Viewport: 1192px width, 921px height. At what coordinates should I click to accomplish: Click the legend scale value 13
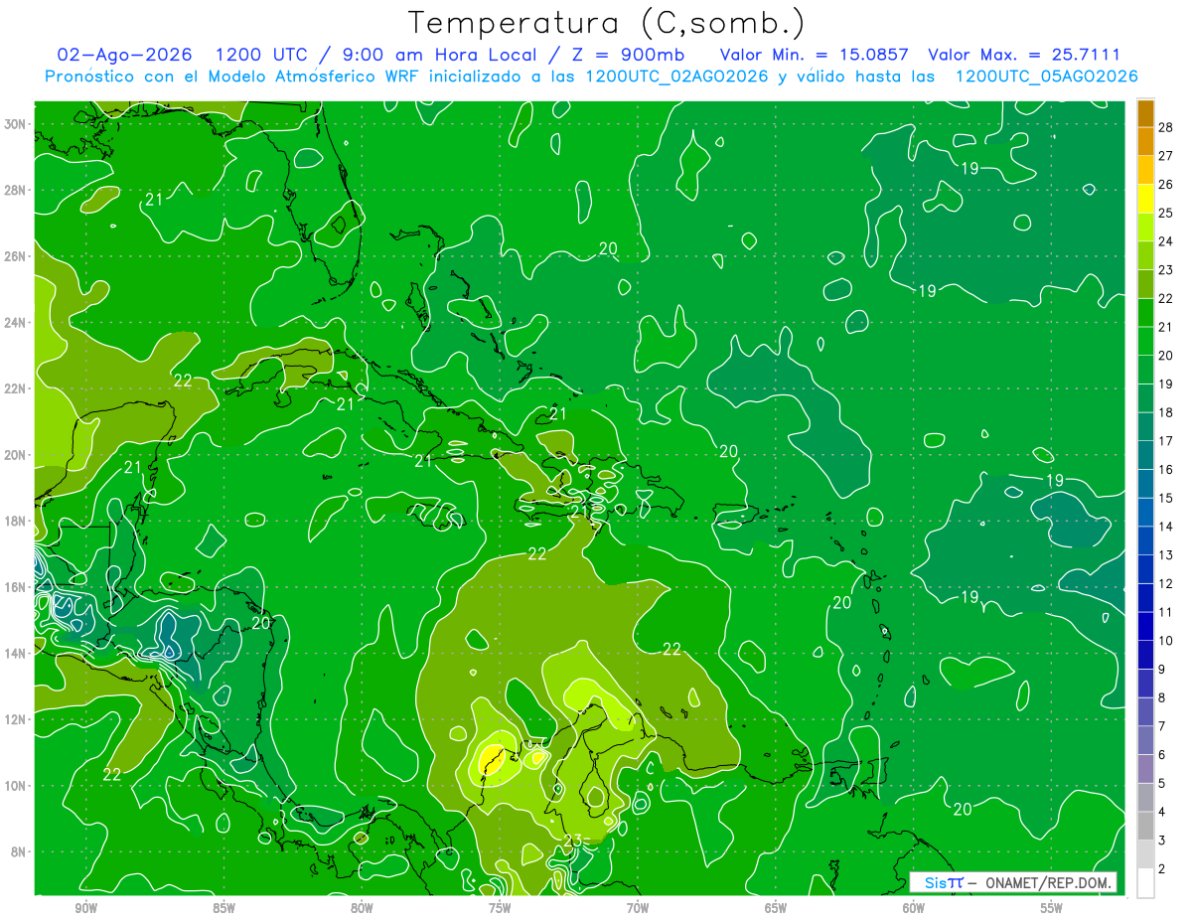point(1165,555)
